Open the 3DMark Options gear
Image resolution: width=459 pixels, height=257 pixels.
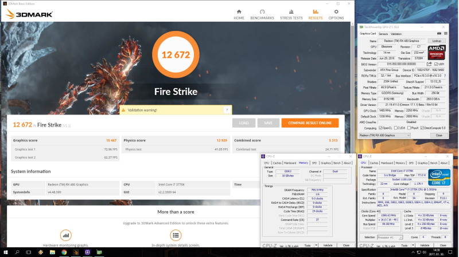[x=336, y=15]
